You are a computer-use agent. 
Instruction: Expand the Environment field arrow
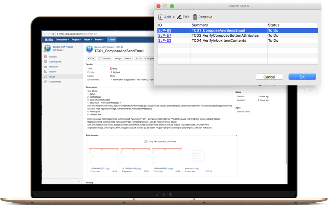111,80
